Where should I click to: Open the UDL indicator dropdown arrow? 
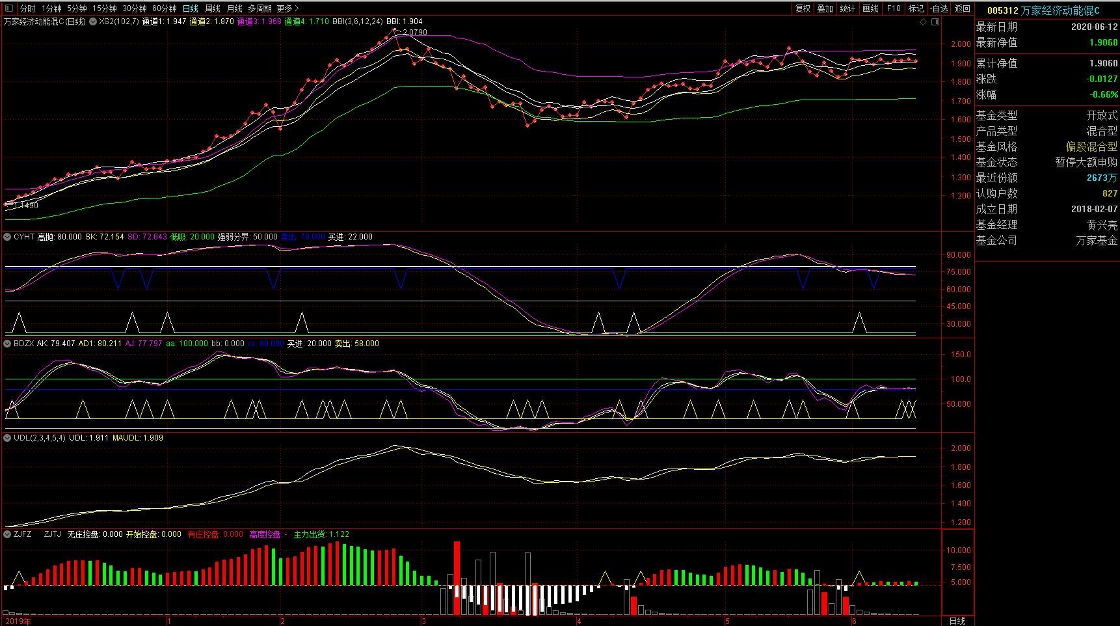(8, 438)
